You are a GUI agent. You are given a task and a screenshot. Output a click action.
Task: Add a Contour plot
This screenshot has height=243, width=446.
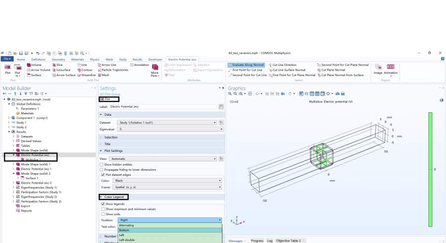pyautogui.click(x=79, y=70)
